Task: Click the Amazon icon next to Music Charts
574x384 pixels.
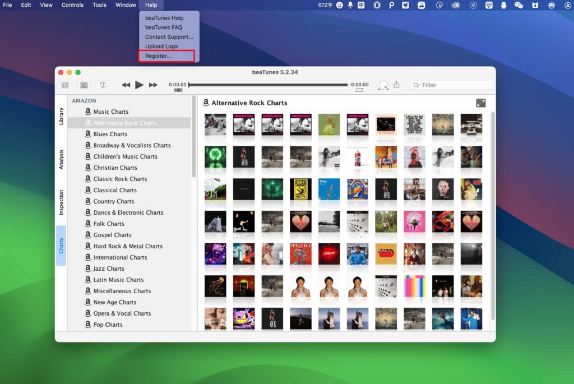Action: point(88,112)
